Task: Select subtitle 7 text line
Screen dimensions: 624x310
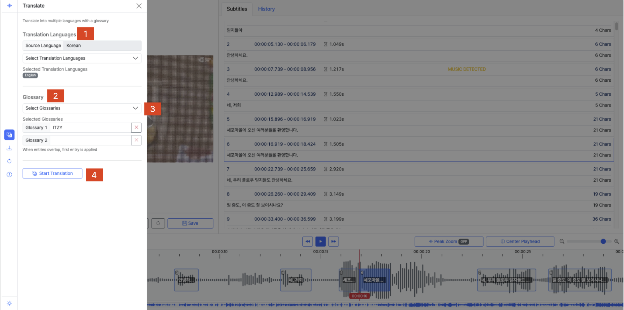Action: [x=259, y=180]
